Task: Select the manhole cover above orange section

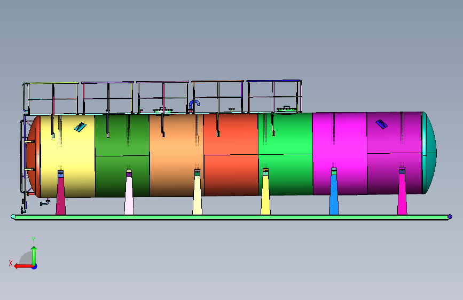Action: 163,110
